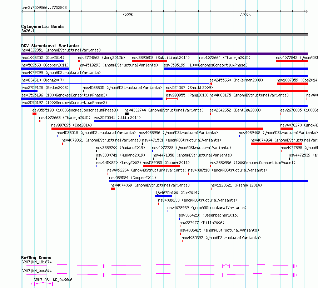Select esv1450820 (Levy2007) label
Image resolution: width=318 pixels, height=288 pixels.
pos(119,163)
